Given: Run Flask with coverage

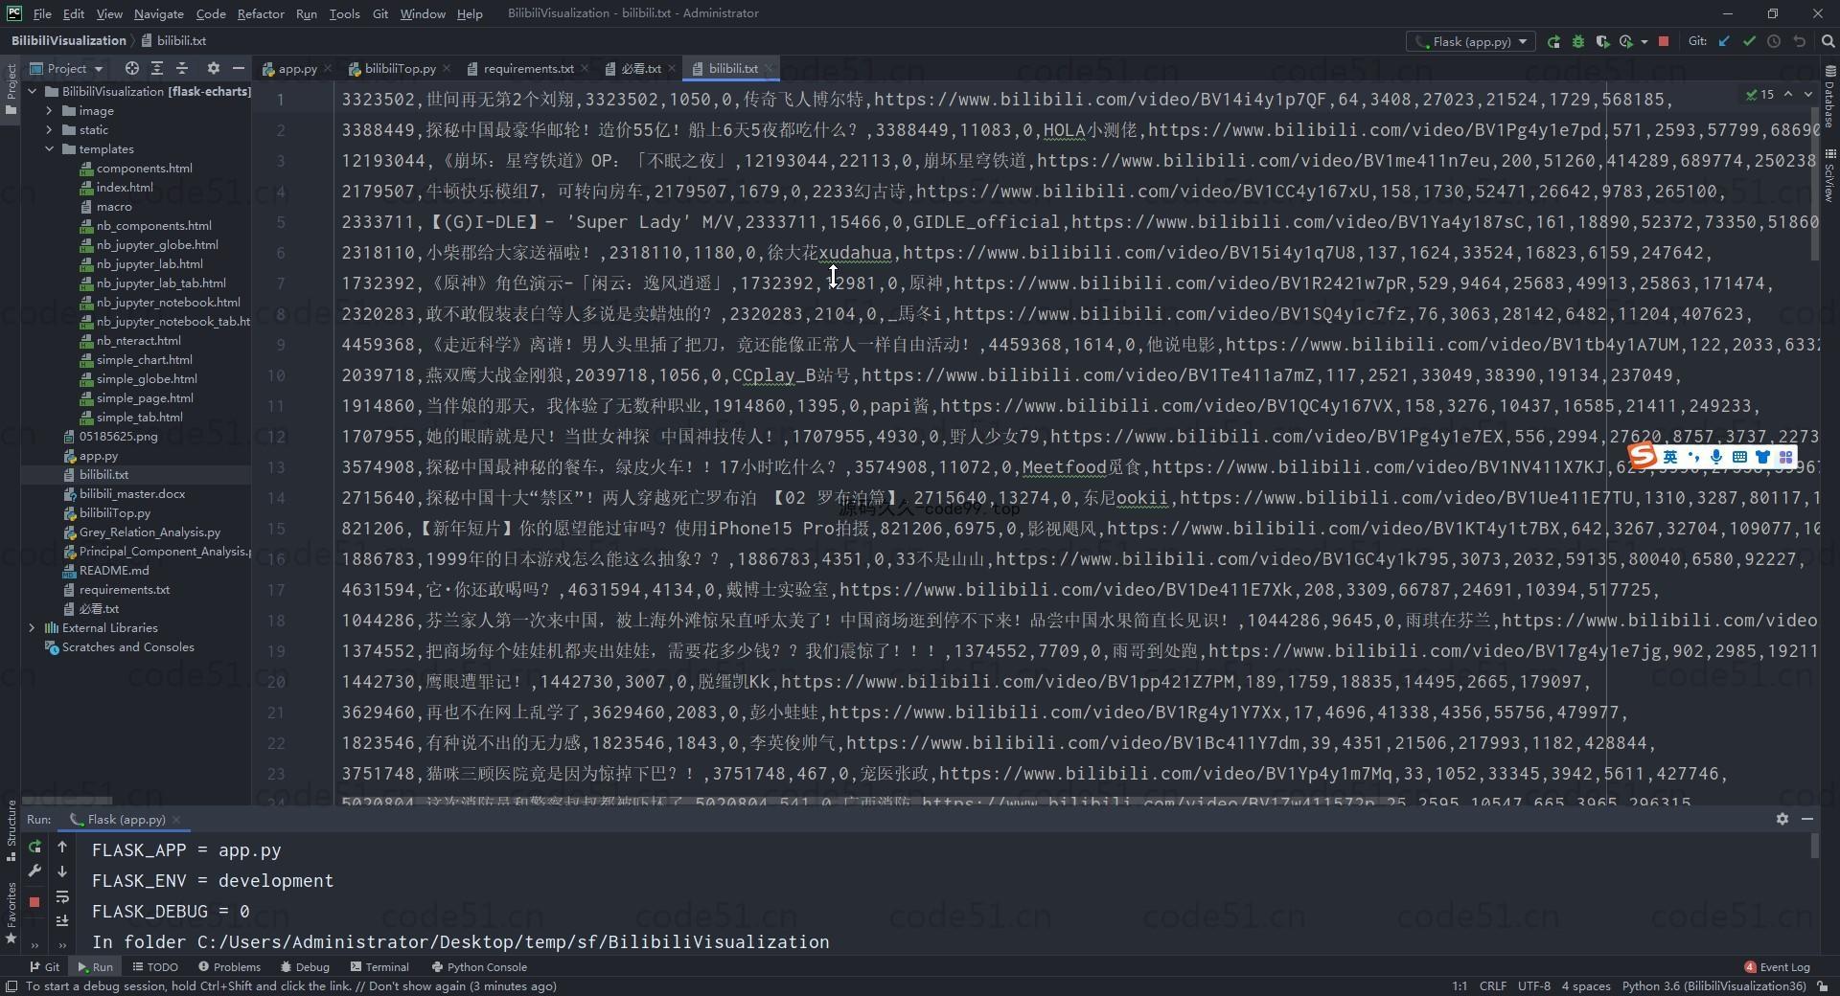Looking at the screenshot, I should (x=1601, y=41).
